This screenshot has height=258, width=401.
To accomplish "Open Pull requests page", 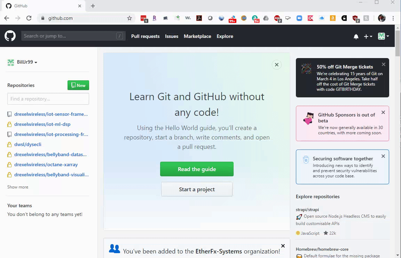I will (145, 36).
